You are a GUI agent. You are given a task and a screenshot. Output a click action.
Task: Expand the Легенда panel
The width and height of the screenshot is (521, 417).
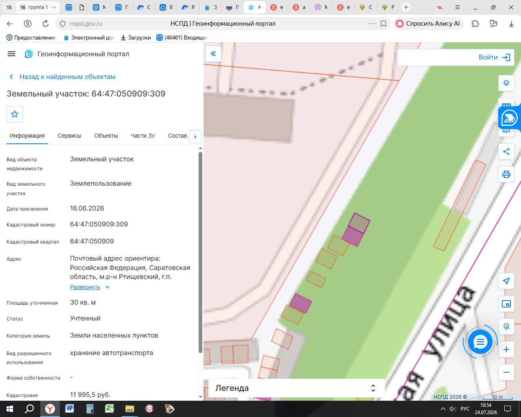[x=297, y=388]
